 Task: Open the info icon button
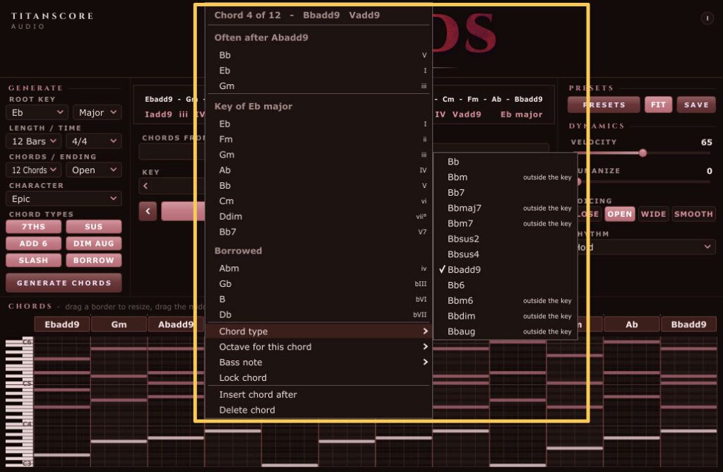pyautogui.click(x=707, y=18)
